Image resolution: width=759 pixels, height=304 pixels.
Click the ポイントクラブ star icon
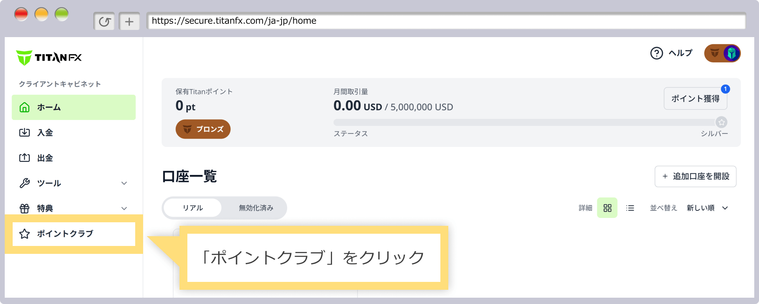point(25,234)
